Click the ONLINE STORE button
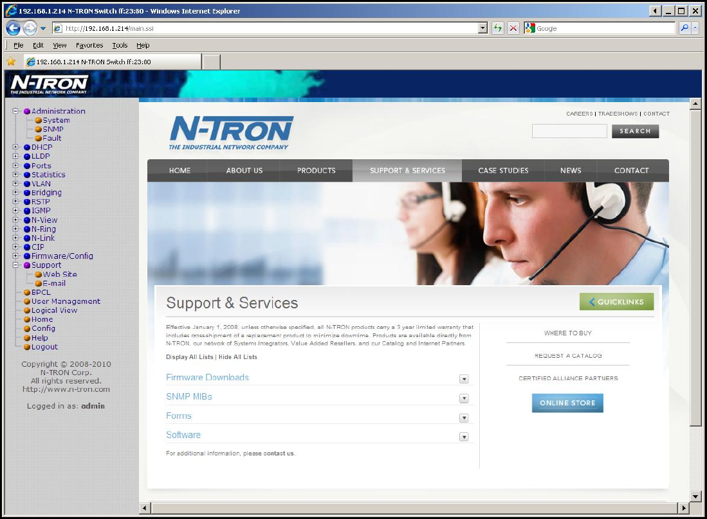The height and width of the screenshot is (519, 707). tap(567, 403)
